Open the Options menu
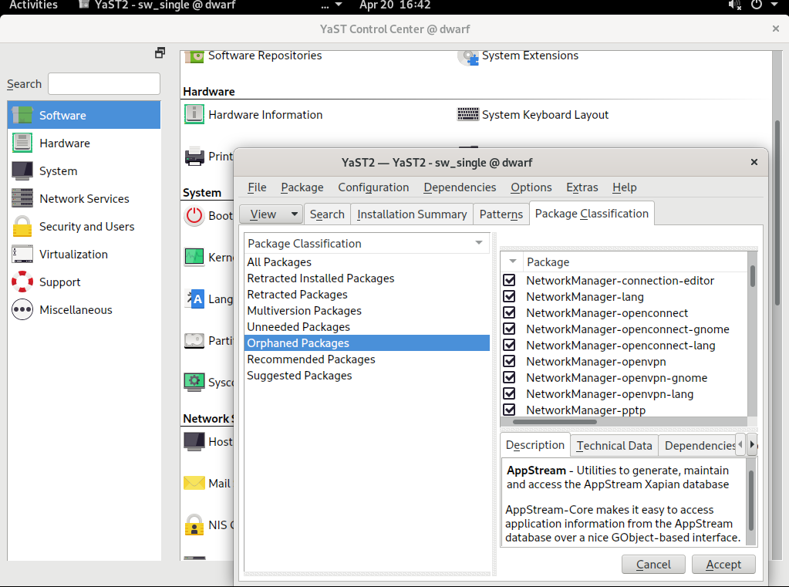Image resolution: width=789 pixels, height=587 pixels. pyautogui.click(x=531, y=187)
